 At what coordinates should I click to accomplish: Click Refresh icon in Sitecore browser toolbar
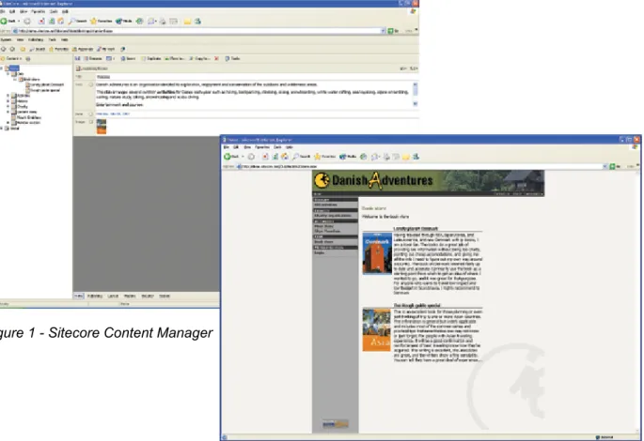coord(52,21)
